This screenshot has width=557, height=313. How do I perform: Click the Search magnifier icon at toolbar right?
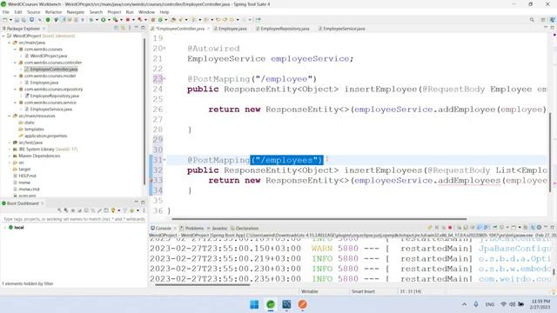point(532,20)
